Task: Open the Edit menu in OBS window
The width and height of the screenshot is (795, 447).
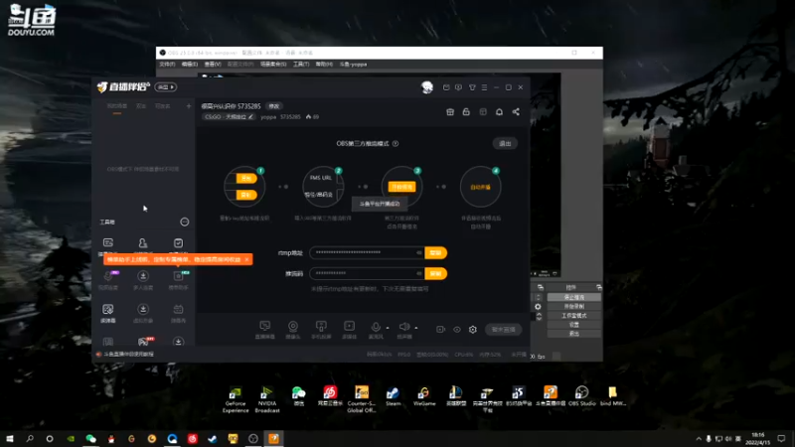Action: tap(190, 65)
